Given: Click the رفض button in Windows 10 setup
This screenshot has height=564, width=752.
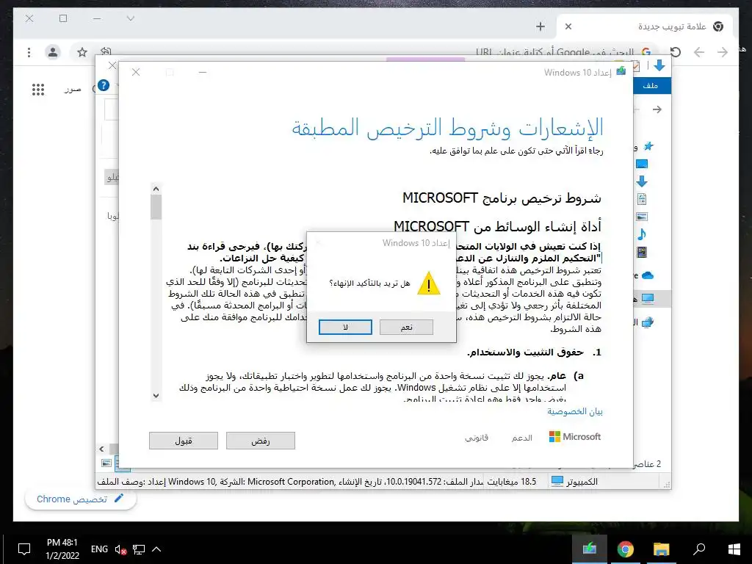Looking at the screenshot, I should (x=261, y=441).
